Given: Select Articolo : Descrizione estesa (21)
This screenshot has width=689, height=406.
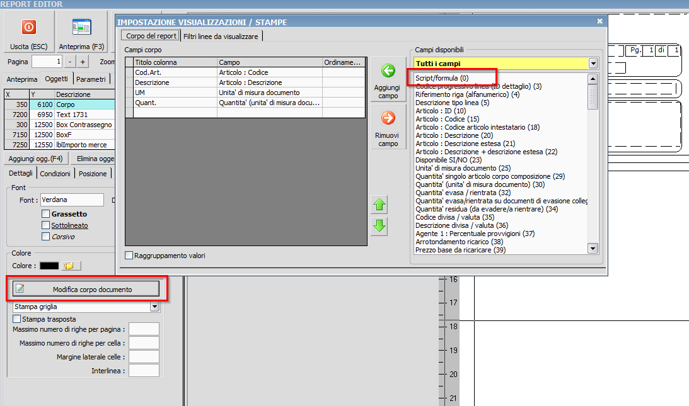Looking at the screenshot, I should (x=465, y=144).
